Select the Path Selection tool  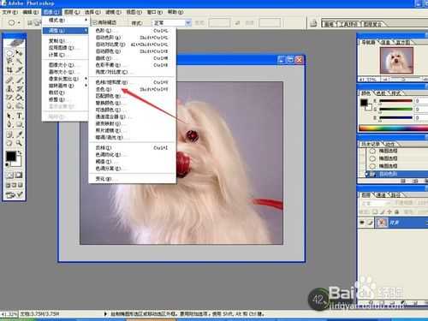[9, 116]
